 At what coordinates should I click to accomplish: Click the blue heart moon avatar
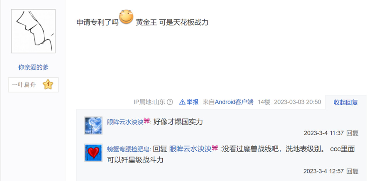94,126
